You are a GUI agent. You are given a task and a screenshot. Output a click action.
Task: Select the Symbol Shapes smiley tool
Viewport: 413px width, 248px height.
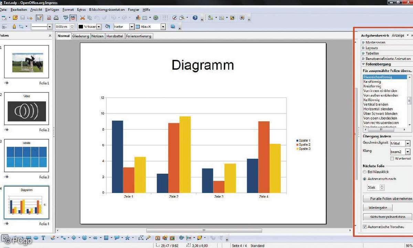point(84,238)
